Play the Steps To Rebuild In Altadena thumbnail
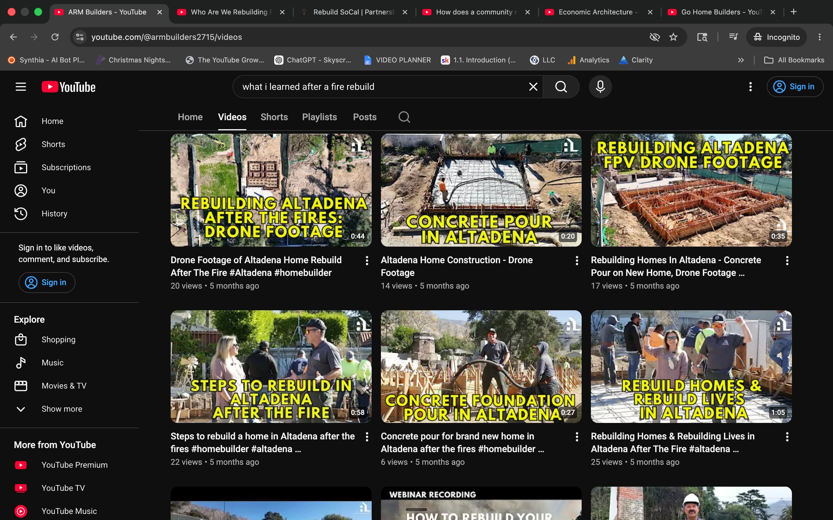Screen dimensions: 833x520 [x=271, y=367]
